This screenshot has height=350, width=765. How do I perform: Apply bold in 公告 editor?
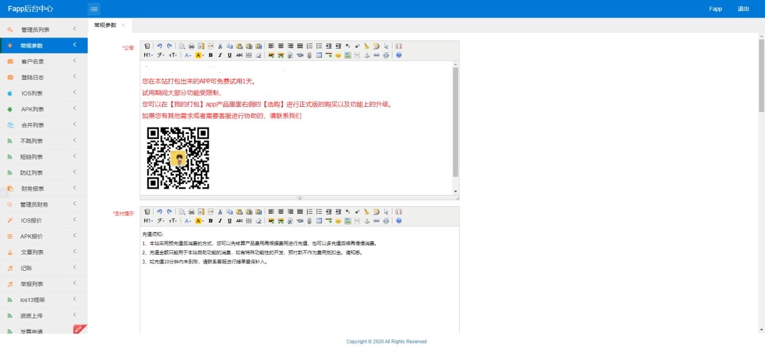211,55
